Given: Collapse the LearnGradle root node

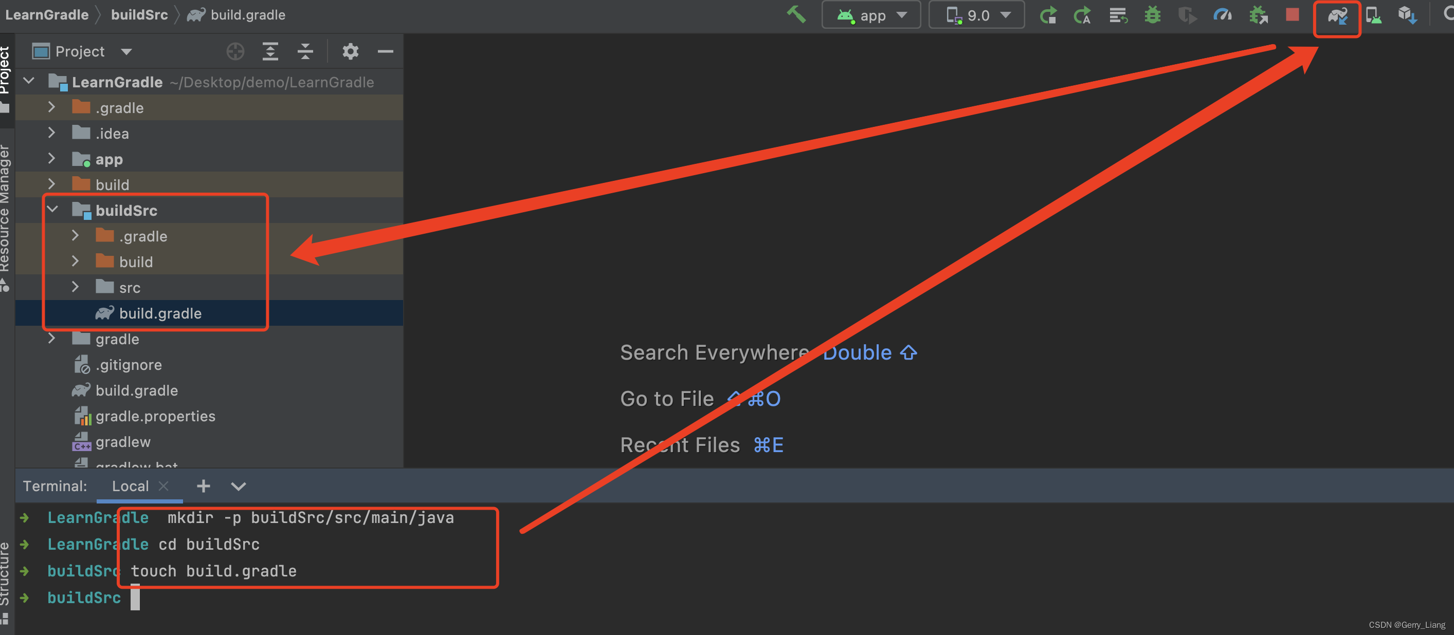Looking at the screenshot, I should [x=29, y=81].
